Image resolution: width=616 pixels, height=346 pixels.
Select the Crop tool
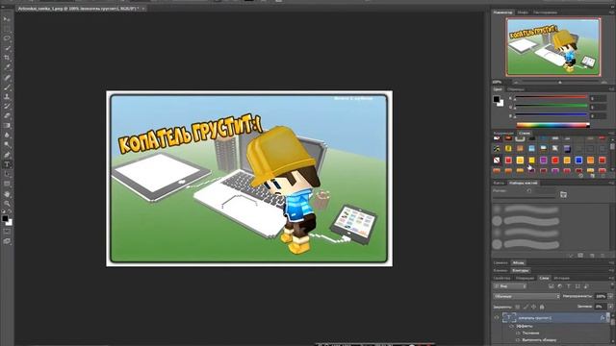coord(7,58)
